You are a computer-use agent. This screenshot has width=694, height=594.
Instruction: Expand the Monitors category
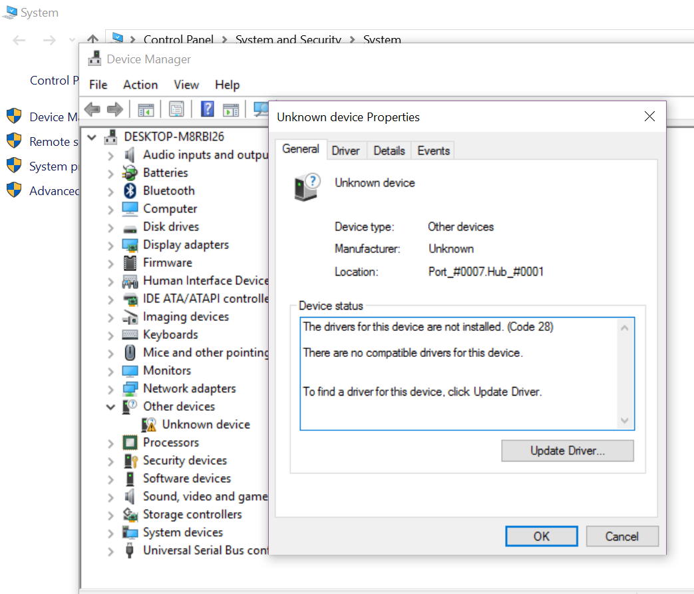[110, 371]
